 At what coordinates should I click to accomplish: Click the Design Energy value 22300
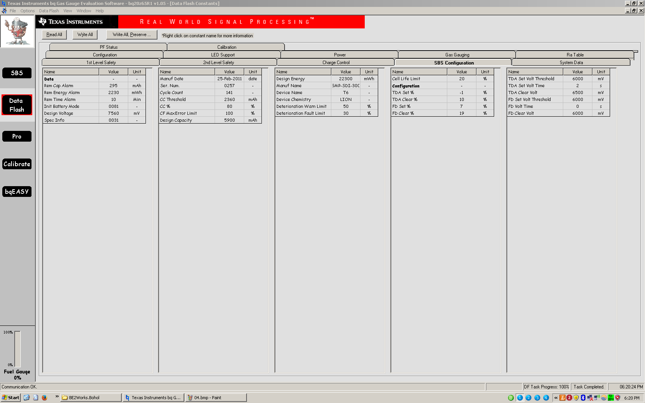coord(346,79)
